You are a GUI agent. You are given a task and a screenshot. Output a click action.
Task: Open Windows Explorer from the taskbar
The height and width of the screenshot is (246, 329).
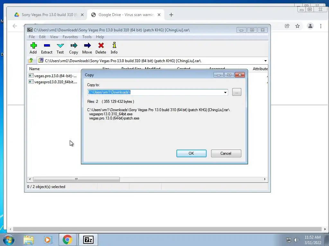[29, 240]
